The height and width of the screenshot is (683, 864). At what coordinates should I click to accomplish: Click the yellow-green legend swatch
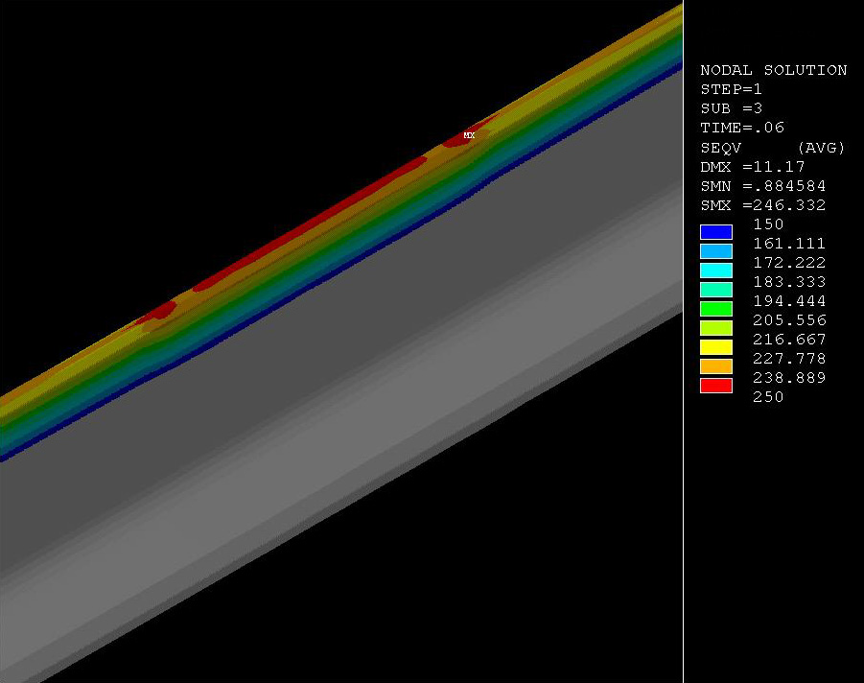pos(716,328)
